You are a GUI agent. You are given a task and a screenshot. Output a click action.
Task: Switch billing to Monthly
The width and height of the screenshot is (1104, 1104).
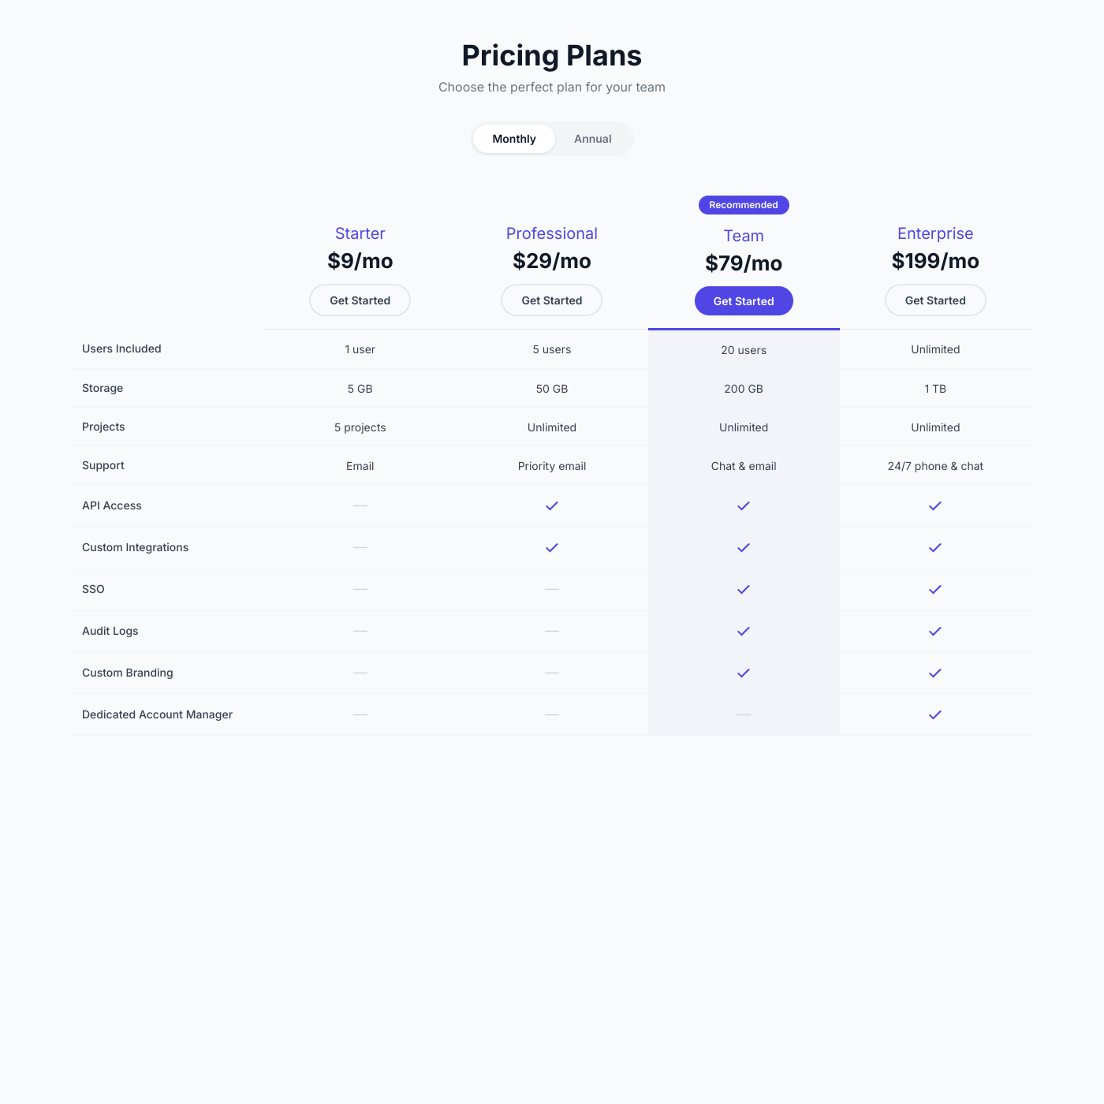click(513, 139)
